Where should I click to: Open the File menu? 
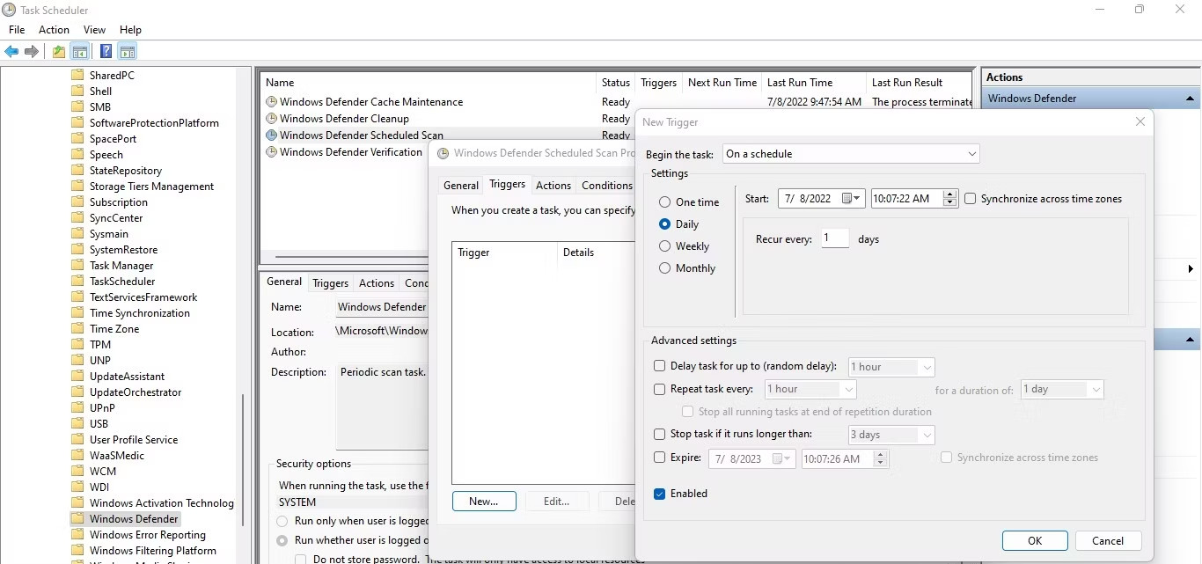[x=17, y=30]
